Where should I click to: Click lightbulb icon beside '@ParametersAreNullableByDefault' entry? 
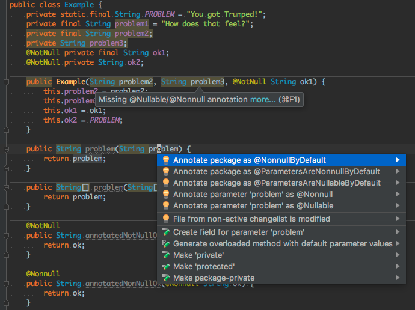point(166,183)
